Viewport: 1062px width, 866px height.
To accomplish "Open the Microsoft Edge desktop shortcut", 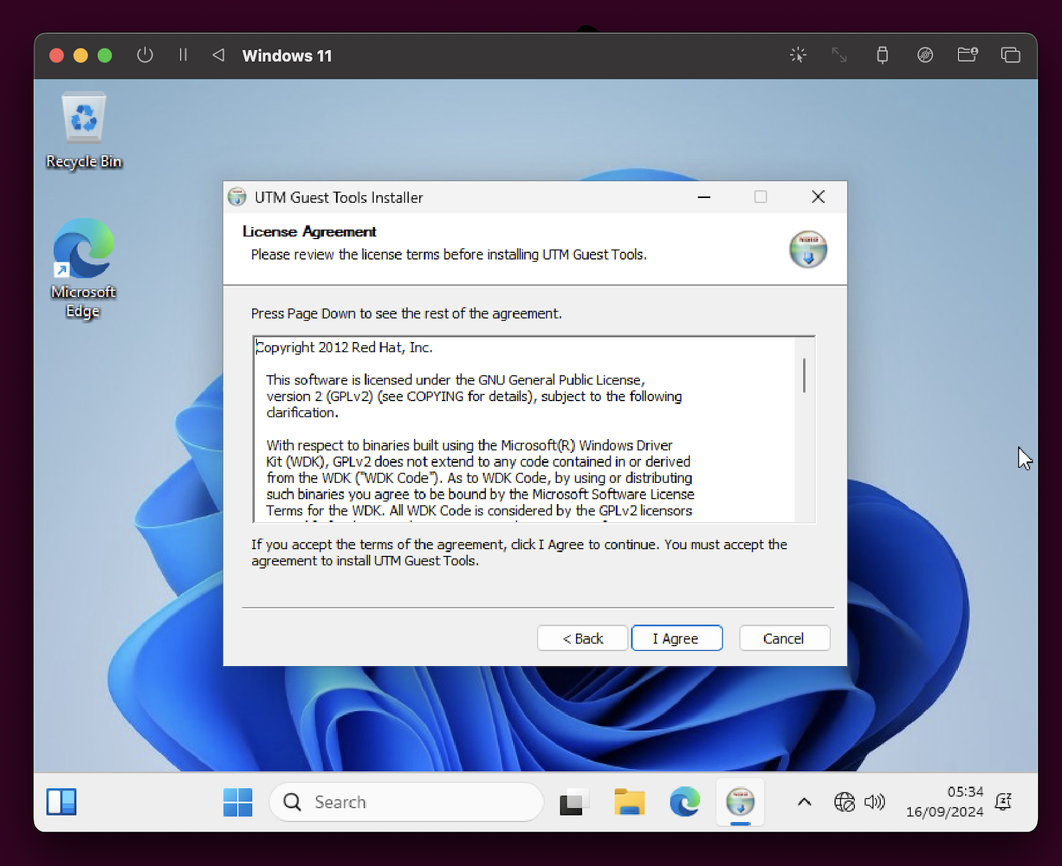I will 84,269.
